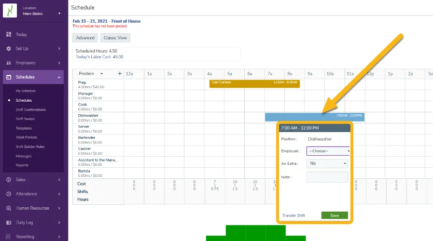
Task: Click the Manager position row label
Action: [85, 94]
